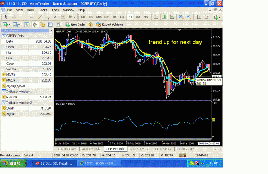Switch to the USDJPY,M15 chart tab
Image resolution: width=268 pixels, height=174 pixels.
pyautogui.click(x=162, y=149)
